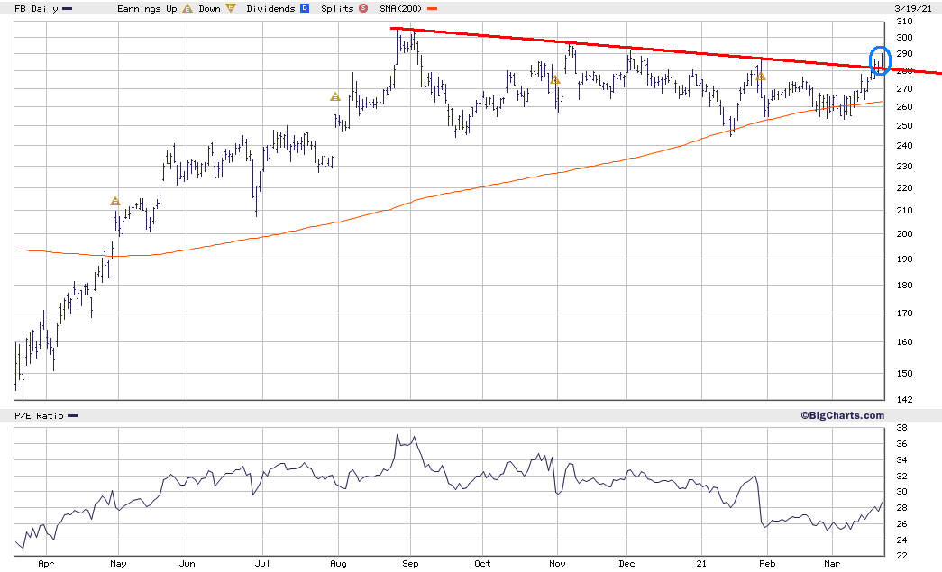Click the earnings marker just before Nov on chart
The height and width of the screenshot is (572, 942).
555,79
